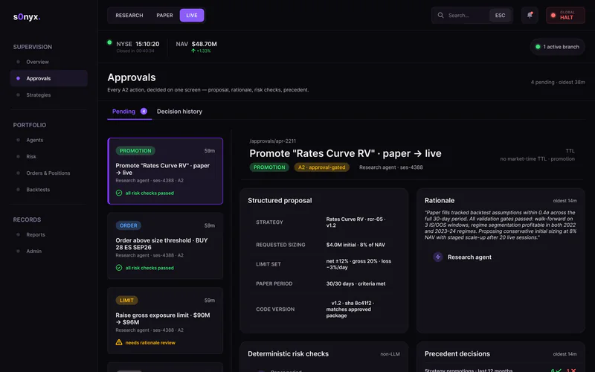
Task: Select the Promote Rates Curve RV card
Action: 165,171
